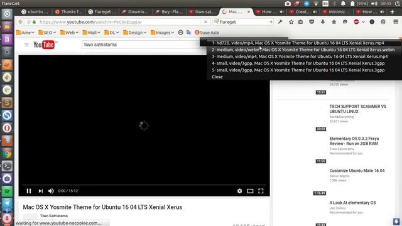Screen dimensions: 402x226
Task: Launch Opera from the Ubuntu dock
Action: tap(7, 128)
